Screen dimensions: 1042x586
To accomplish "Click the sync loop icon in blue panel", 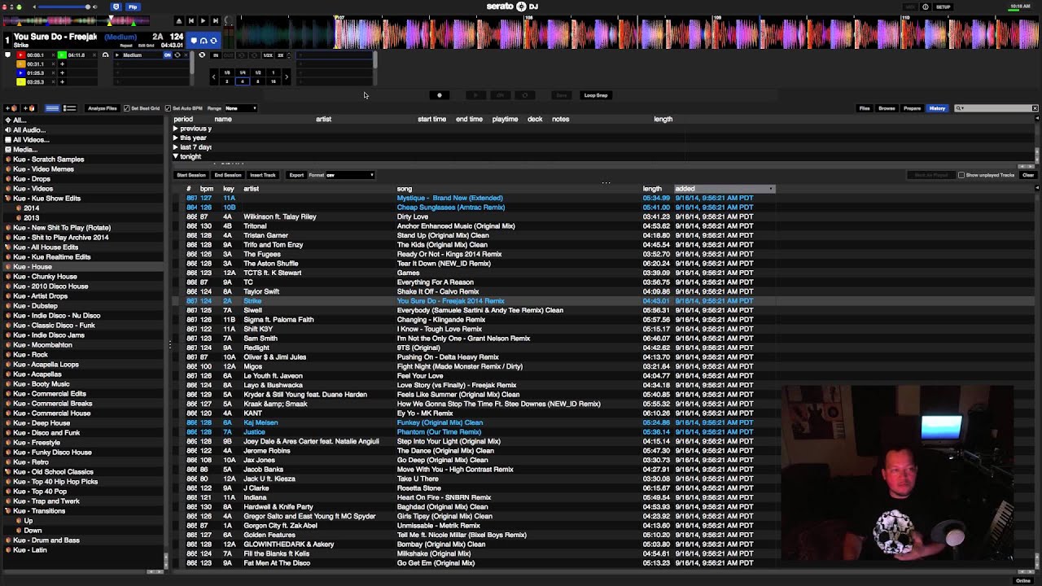I will (213, 41).
